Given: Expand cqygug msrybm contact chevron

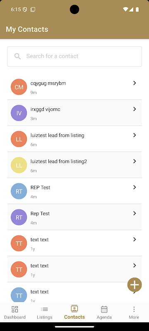Looking at the screenshot, I should 135,83.
